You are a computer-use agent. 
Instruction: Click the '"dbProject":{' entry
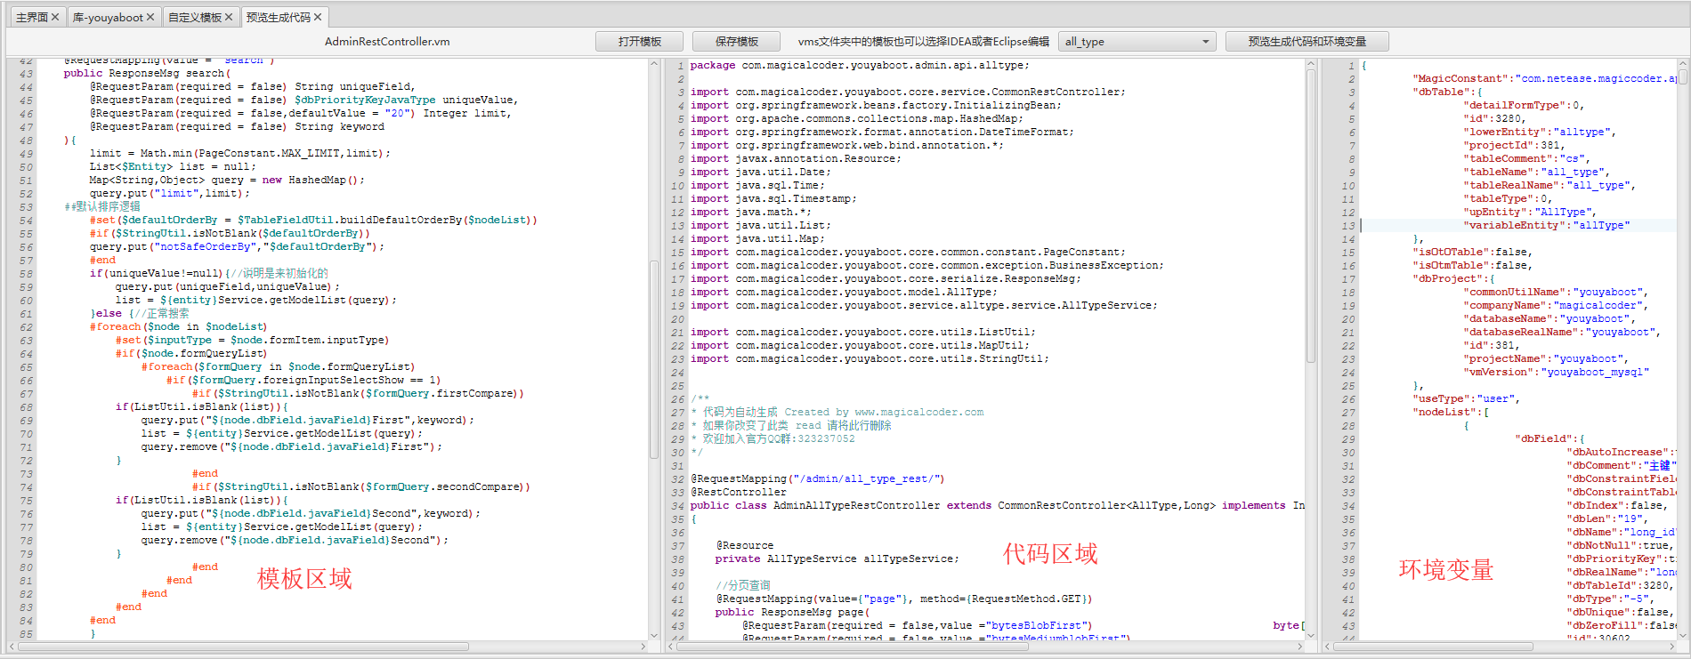tap(1453, 278)
